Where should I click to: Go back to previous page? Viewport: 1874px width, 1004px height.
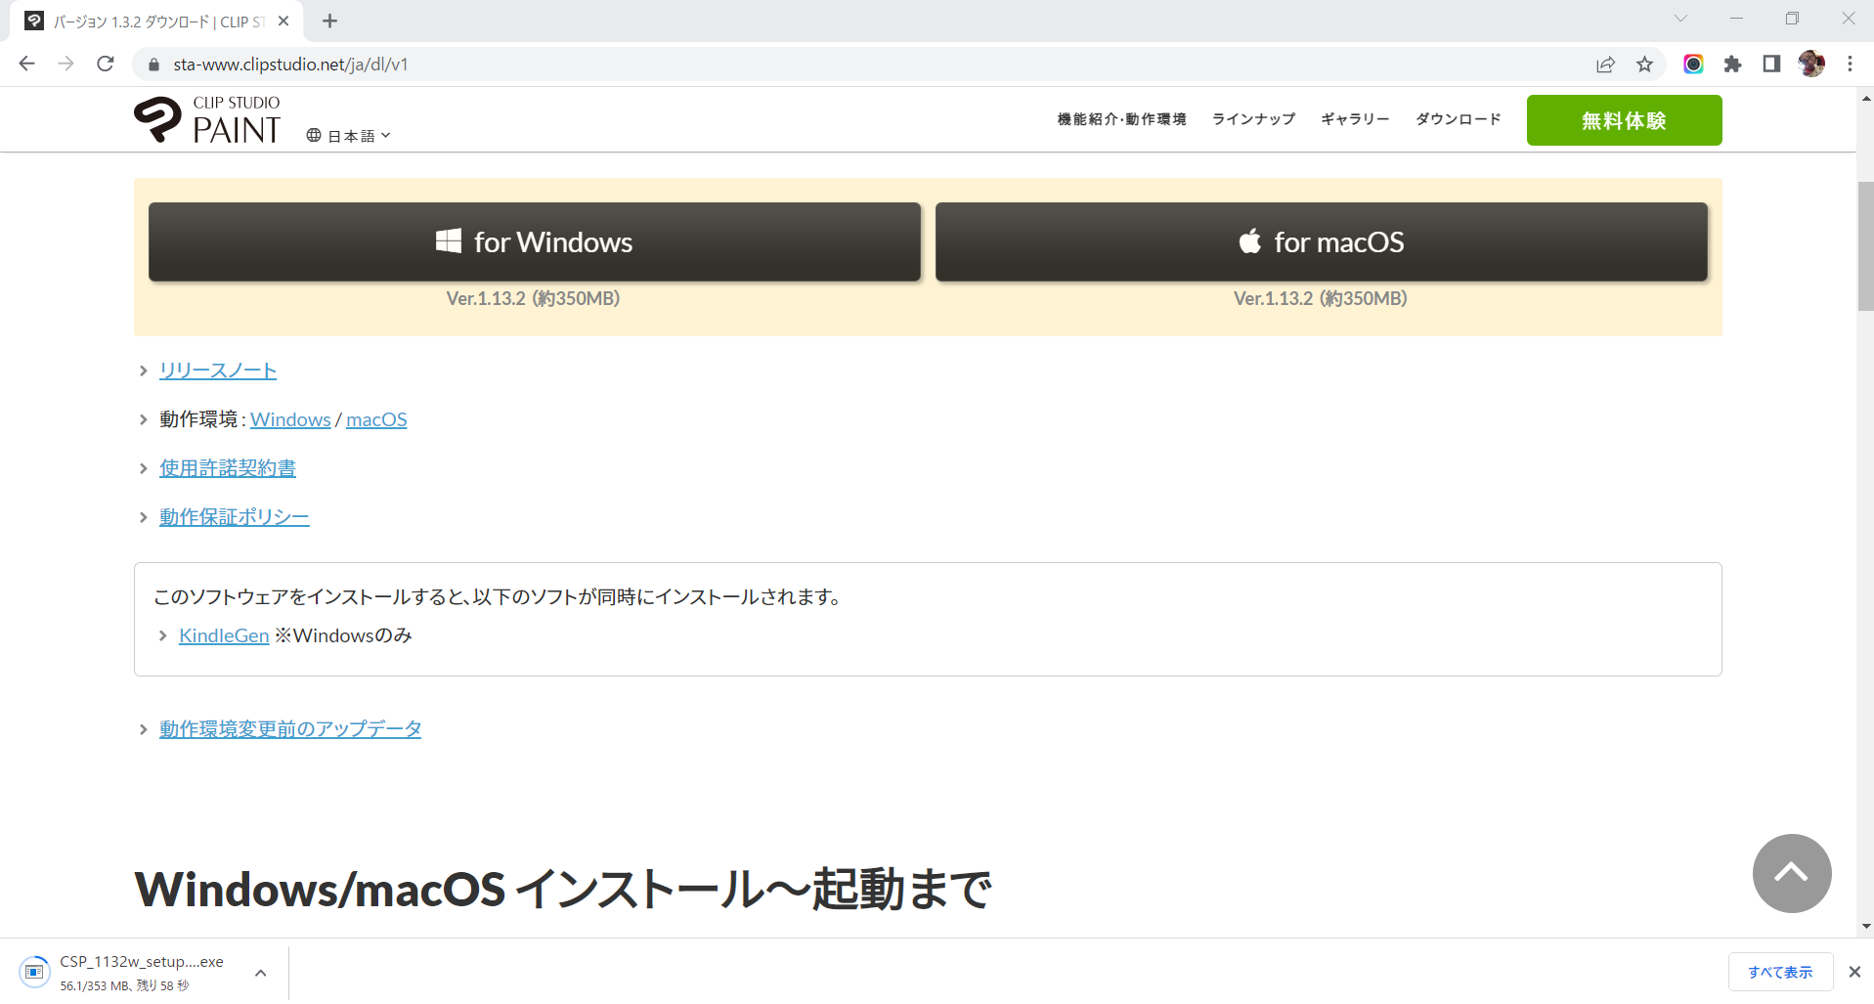pos(27,65)
